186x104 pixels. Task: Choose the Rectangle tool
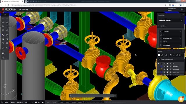point(3,43)
